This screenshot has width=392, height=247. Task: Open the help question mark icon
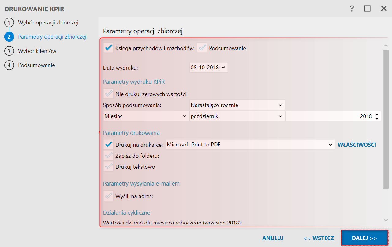pyautogui.click(x=352, y=9)
